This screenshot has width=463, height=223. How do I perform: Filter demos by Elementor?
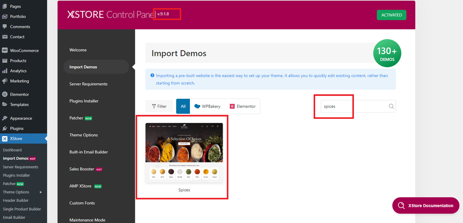[x=243, y=106]
